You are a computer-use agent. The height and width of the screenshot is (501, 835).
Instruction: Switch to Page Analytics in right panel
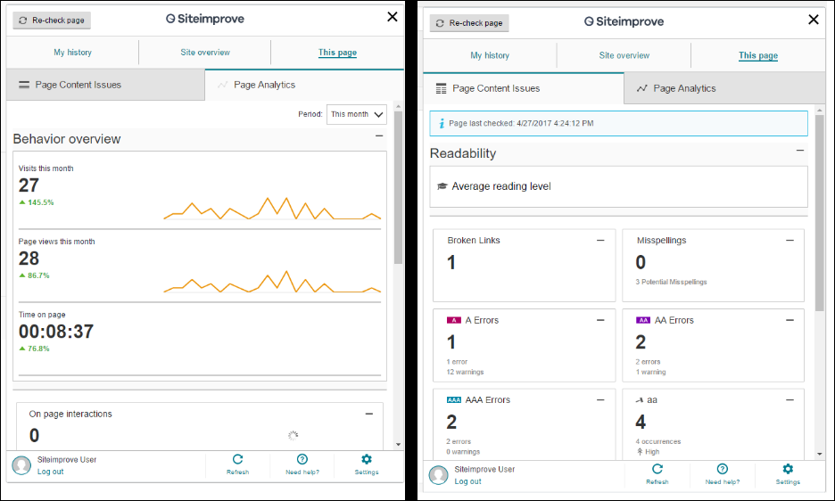[724, 88]
